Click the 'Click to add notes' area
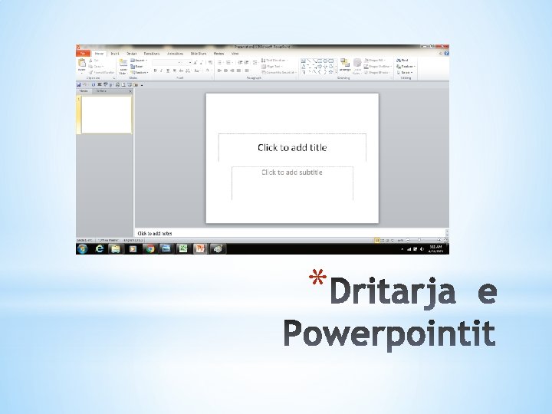This screenshot has width=552, height=414. (290, 233)
